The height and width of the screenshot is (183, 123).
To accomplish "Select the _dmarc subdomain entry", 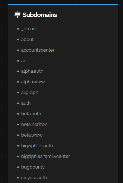I will tap(29, 29).
